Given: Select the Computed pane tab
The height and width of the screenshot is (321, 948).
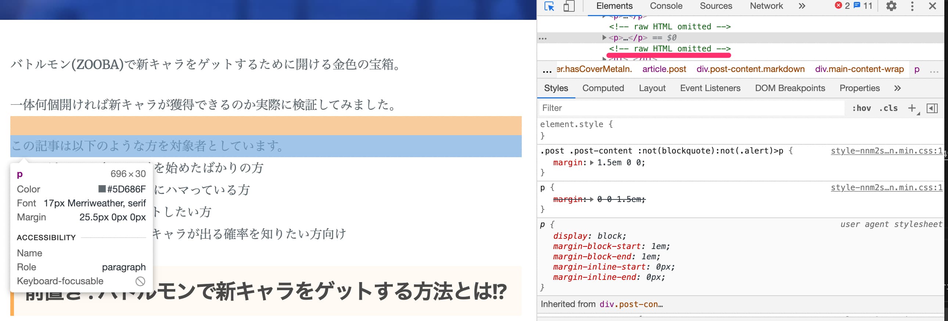Looking at the screenshot, I should point(603,88).
